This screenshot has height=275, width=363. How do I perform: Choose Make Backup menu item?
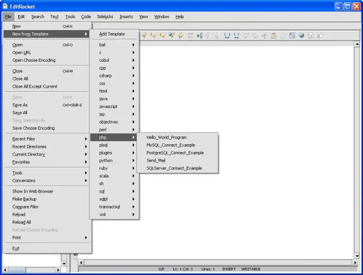point(47,199)
